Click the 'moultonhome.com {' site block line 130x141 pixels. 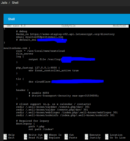coord(17,48)
